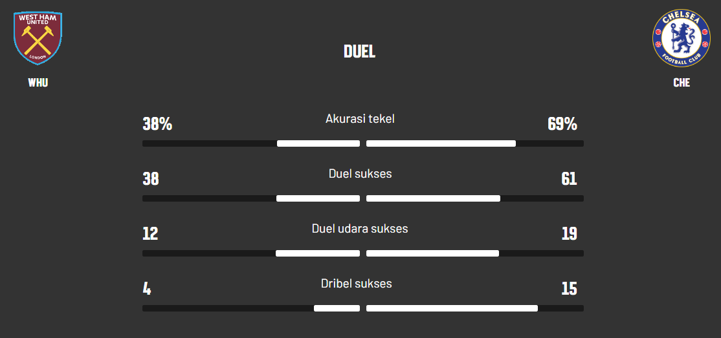Click West Ham's Akurasi tekel bar
Viewport: 721px width, 338px height.
pos(318,143)
